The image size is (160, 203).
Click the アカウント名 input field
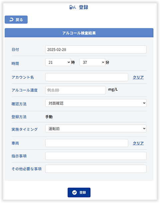coord(87,77)
